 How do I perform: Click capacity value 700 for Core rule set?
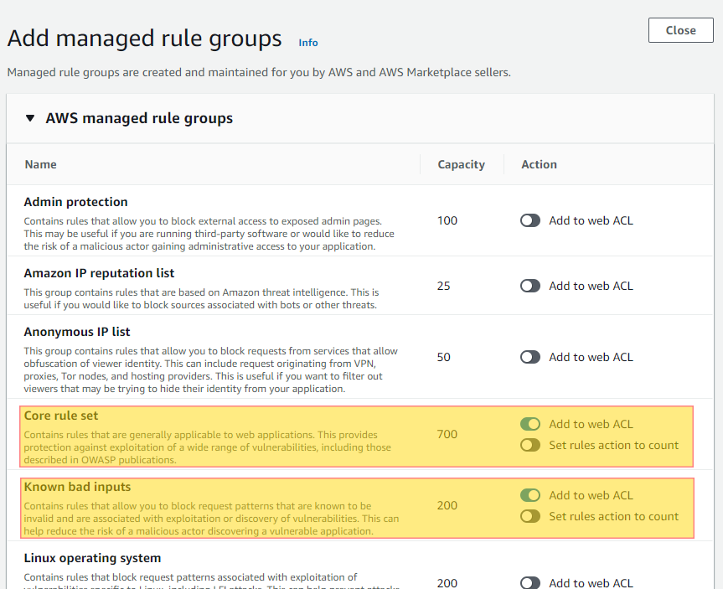447,434
